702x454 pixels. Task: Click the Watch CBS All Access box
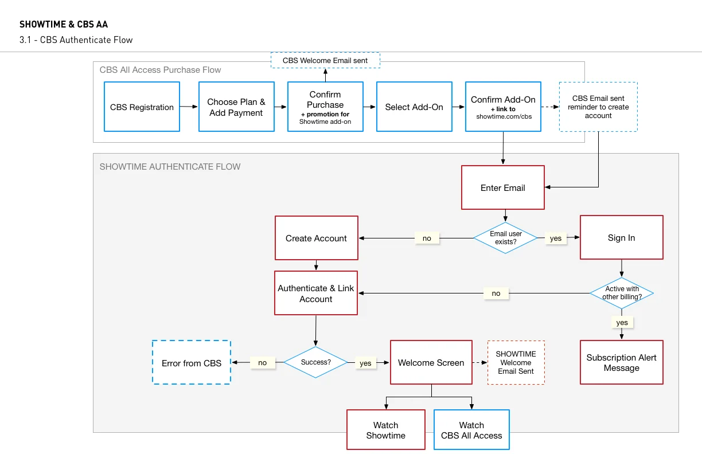[471, 430]
